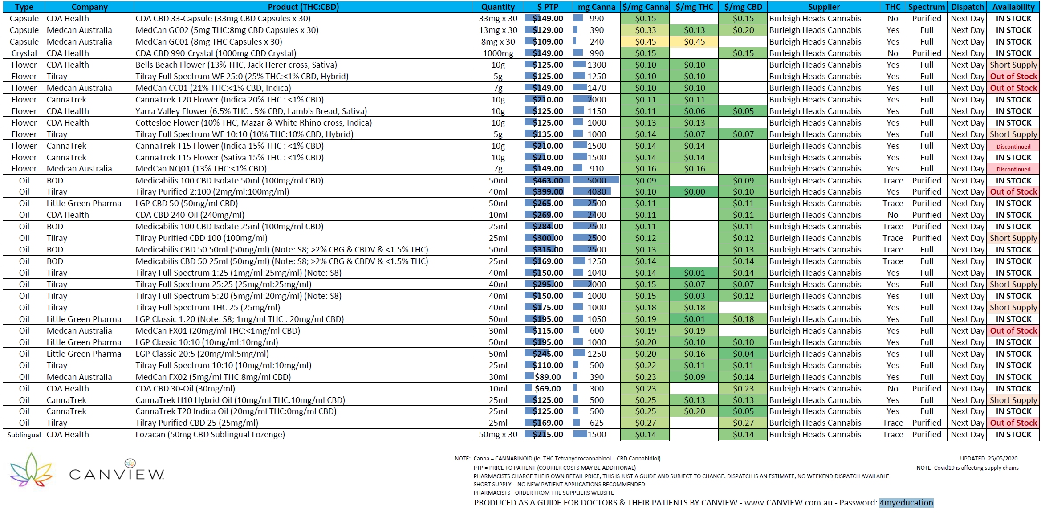The height and width of the screenshot is (513, 1041).
Task: Click the cell 'MedCan GC01 (8mg THC Capsules x 30)'
Action: (x=303, y=42)
